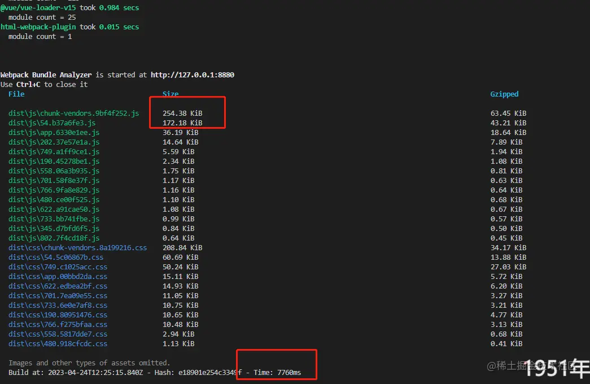The height and width of the screenshot is (384, 590).
Task: Click 'Use Ctrl+C to close it' line
Action: 44,85
